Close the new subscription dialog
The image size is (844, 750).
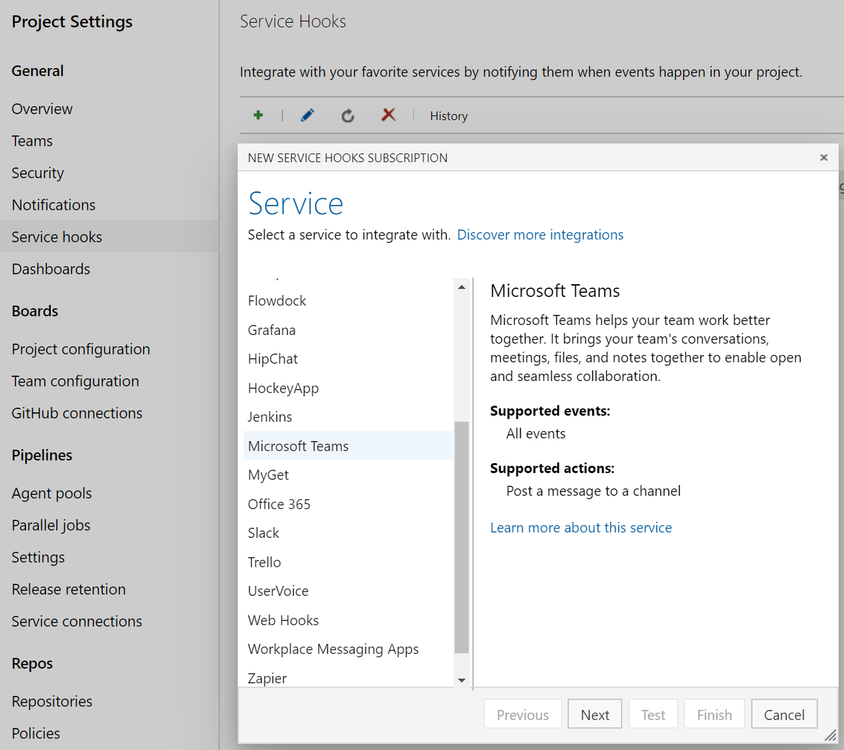point(823,157)
